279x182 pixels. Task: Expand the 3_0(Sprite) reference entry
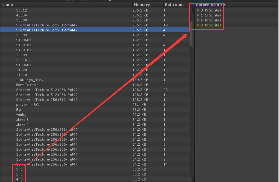199,10
